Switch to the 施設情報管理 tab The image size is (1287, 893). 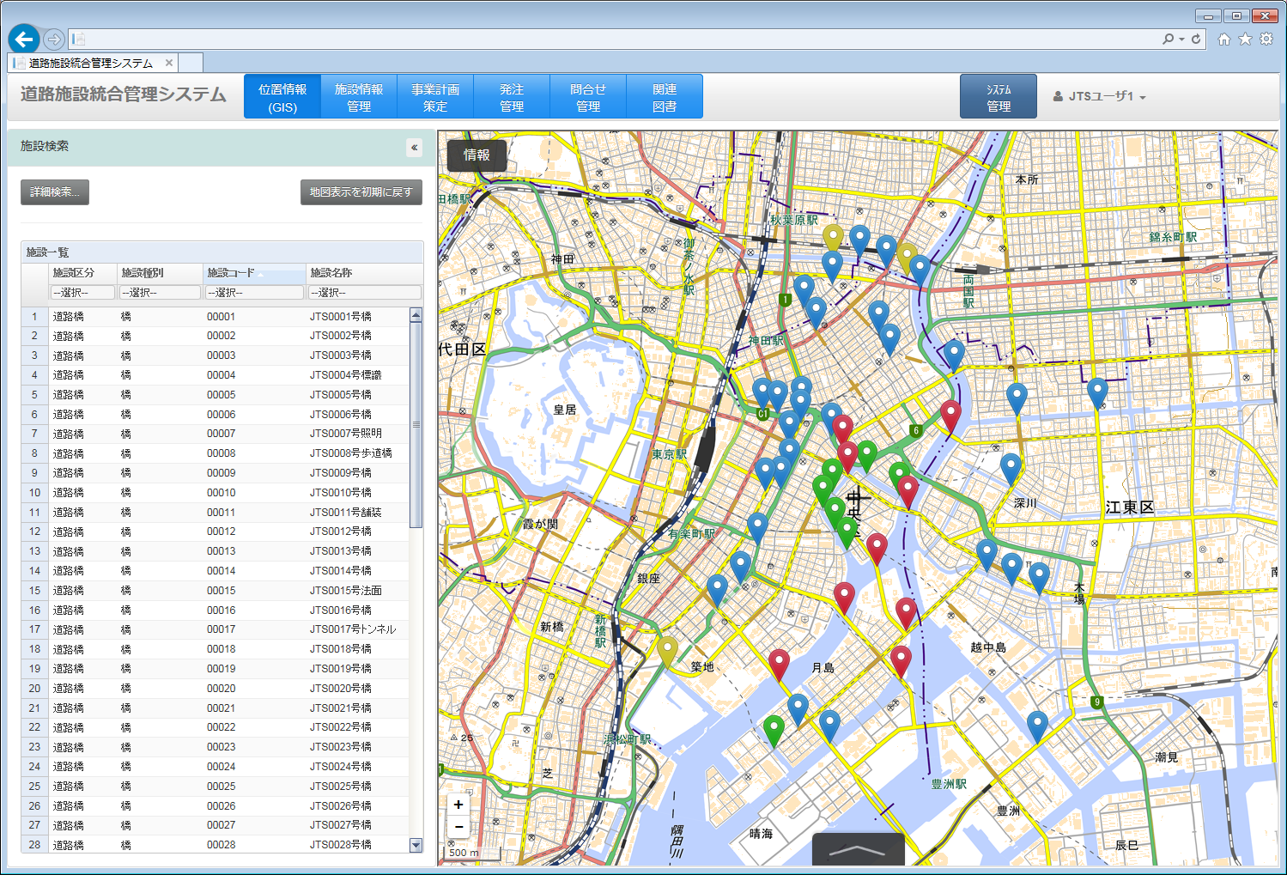coord(359,97)
